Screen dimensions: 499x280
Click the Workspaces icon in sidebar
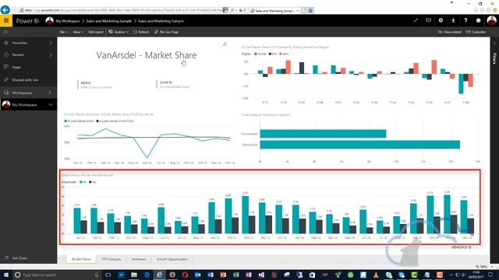pyautogui.click(x=6, y=93)
